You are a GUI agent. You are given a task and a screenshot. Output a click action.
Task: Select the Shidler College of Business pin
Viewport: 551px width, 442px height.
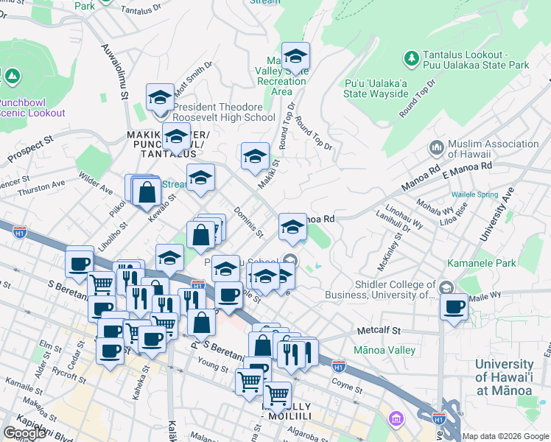coord(446,289)
